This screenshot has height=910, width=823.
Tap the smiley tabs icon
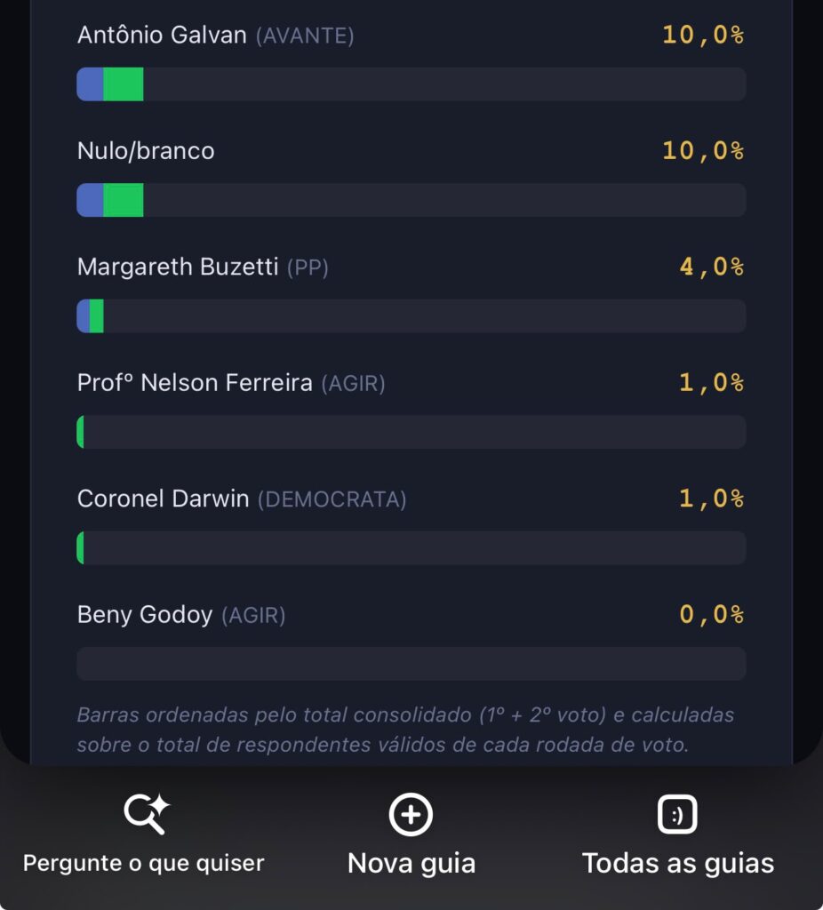677,814
